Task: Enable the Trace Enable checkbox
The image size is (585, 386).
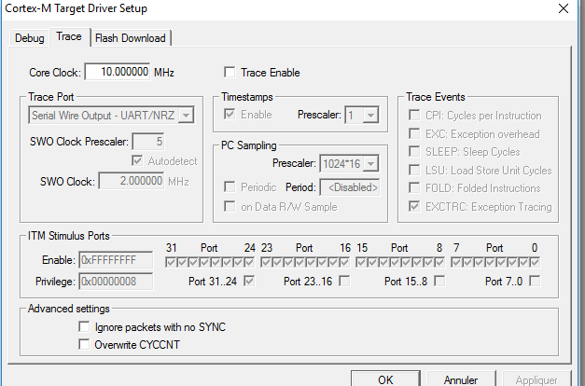Action: click(x=230, y=72)
